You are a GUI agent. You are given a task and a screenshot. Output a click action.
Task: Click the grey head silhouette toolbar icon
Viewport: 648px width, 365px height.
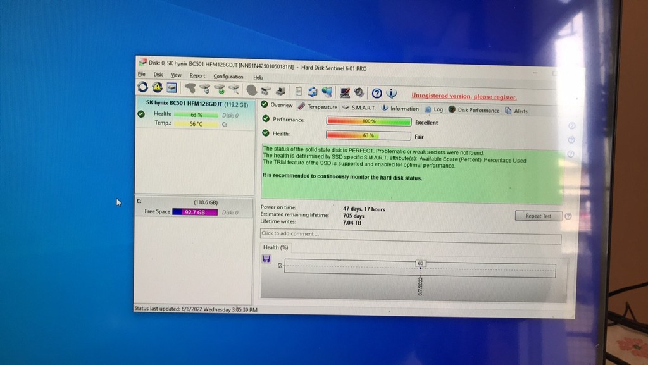251,90
